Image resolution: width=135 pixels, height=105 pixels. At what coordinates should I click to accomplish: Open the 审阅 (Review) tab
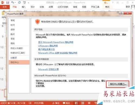pyautogui.click(x=75, y=7)
